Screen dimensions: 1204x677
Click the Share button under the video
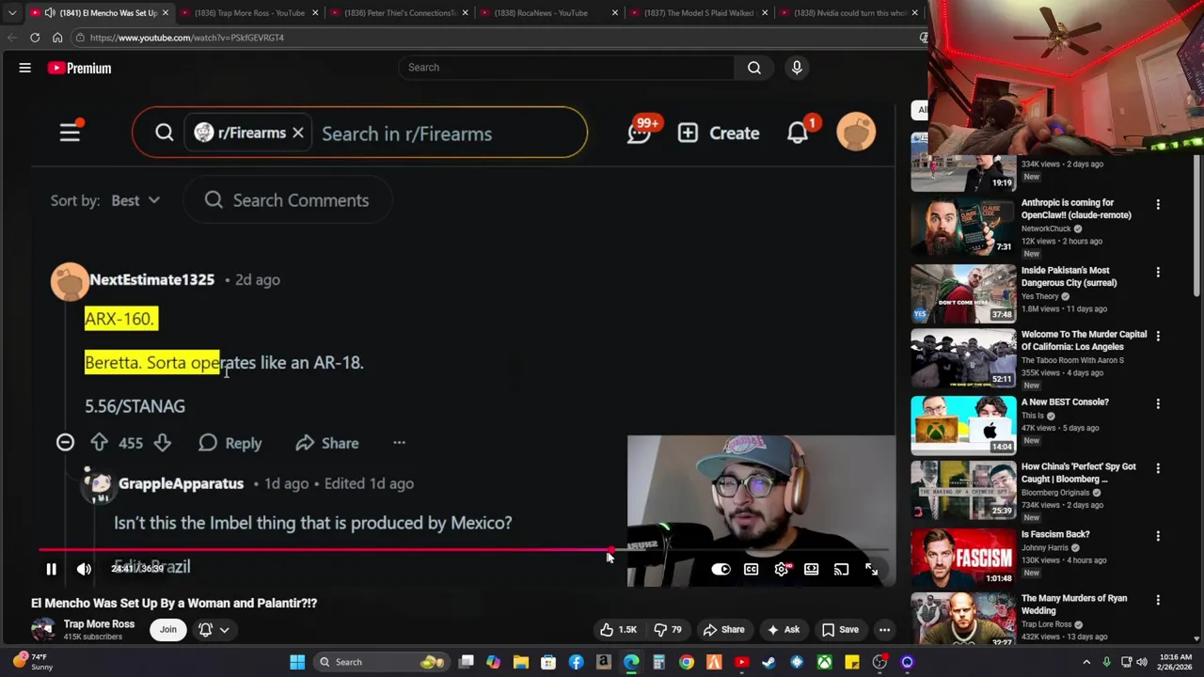coord(723,629)
